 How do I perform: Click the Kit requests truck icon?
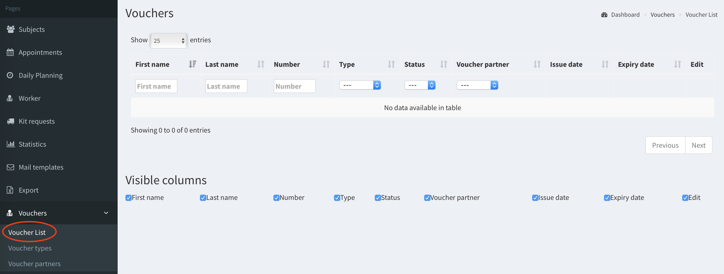pyautogui.click(x=10, y=121)
